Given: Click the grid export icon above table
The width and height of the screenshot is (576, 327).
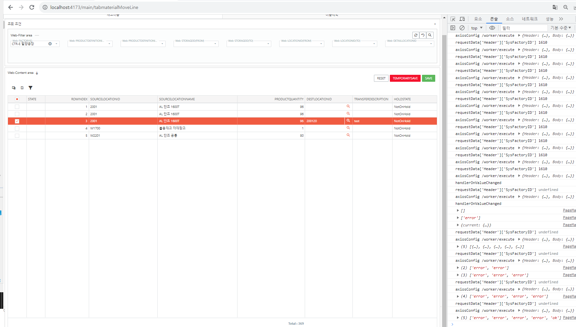Looking at the screenshot, I should point(22,88).
